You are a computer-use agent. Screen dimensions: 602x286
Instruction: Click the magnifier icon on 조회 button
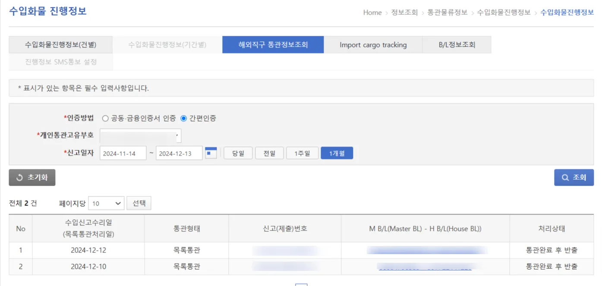(x=566, y=177)
